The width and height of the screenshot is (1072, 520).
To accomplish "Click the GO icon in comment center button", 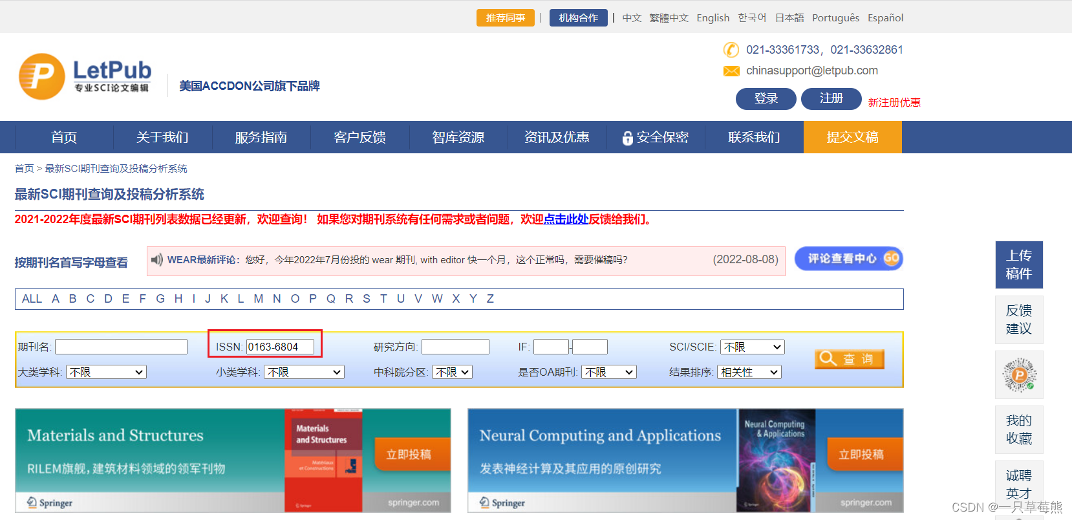I will point(891,258).
